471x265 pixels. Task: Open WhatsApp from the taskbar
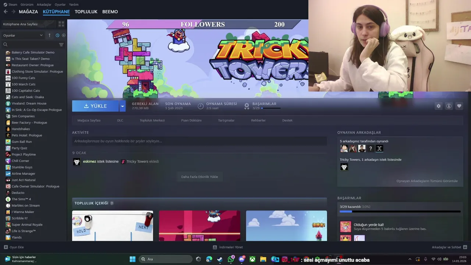tap(231, 259)
